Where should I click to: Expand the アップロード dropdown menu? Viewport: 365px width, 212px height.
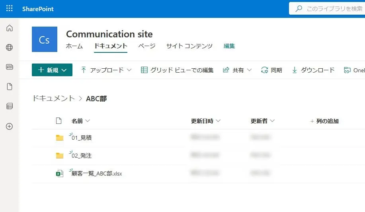pyautogui.click(x=106, y=70)
